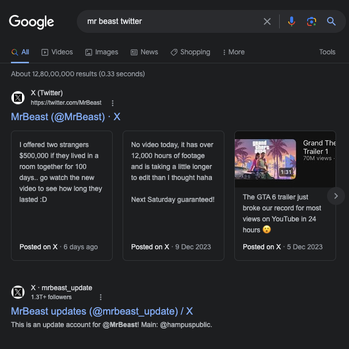Switch to the Videos tab
Image resolution: width=349 pixels, height=349 pixels.
click(x=57, y=52)
